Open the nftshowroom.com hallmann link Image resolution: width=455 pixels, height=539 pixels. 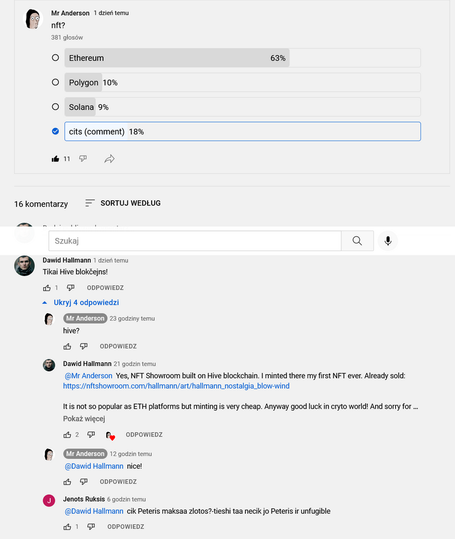tap(176, 386)
